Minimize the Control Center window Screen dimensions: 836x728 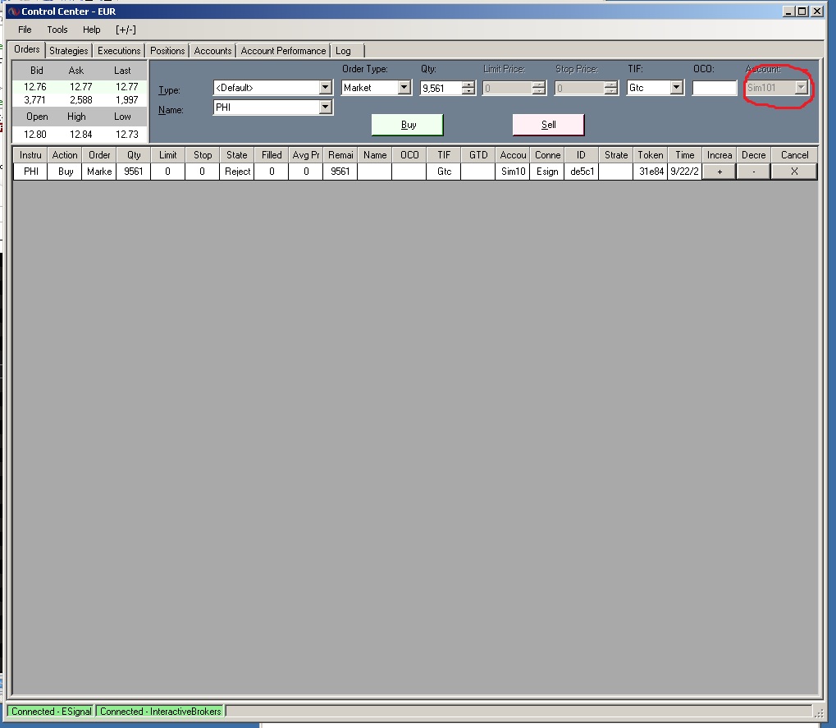pyautogui.click(x=789, y=11)
